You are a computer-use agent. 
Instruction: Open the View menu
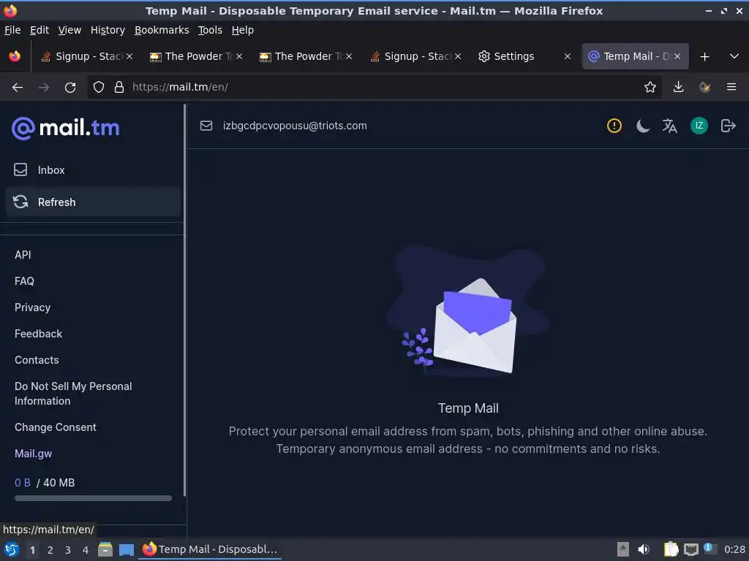coord(69,30)
